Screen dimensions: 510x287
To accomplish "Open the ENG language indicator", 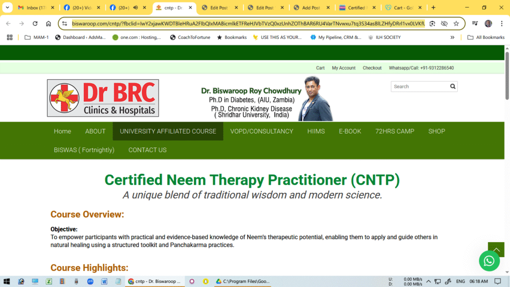I will pos(460,282).
